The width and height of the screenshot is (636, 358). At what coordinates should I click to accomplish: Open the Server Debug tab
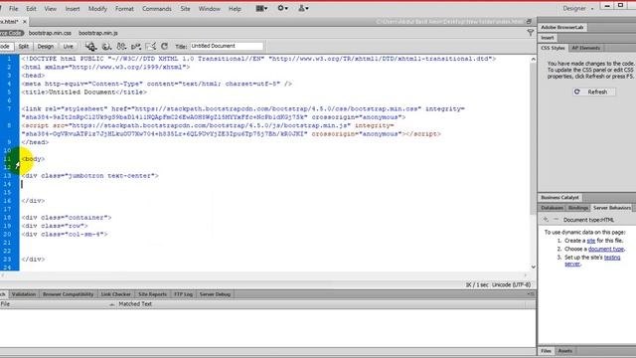click(x=215, y=294)
